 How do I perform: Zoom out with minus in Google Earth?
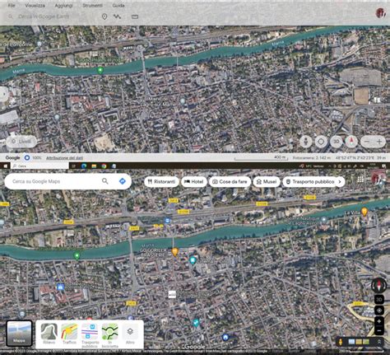point(367,142)
